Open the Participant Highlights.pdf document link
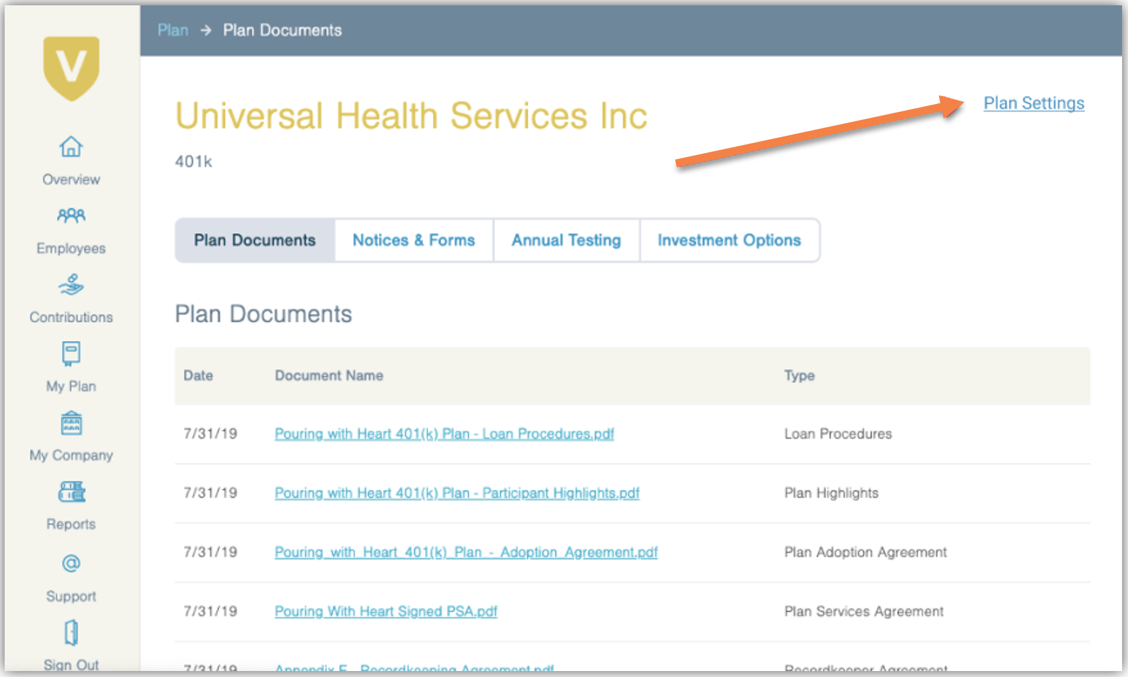Image resolution: width=1128 pixels, height=677 pixels. tap(457, 493)
